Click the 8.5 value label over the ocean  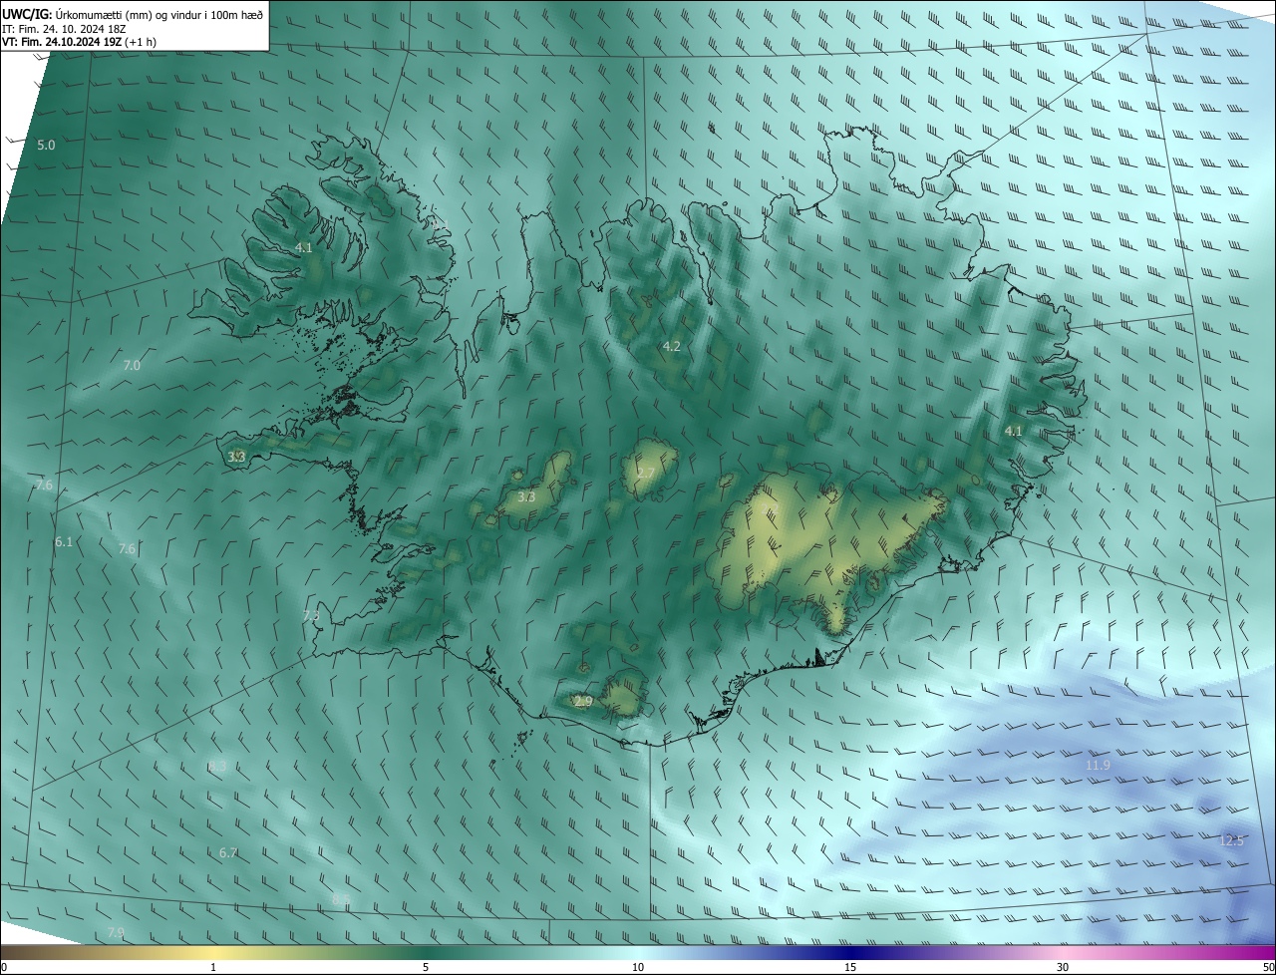341,899
